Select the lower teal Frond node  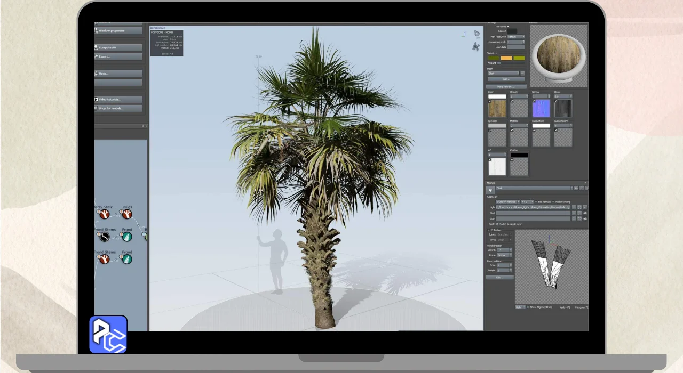[x=126, y=259]
